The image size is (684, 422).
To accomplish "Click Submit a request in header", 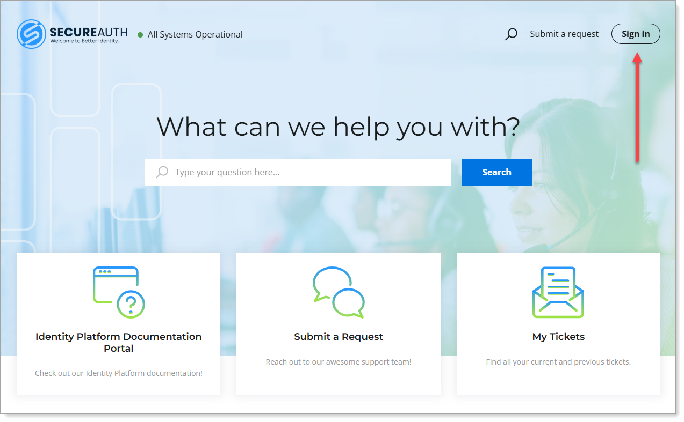I will [564, 34].
